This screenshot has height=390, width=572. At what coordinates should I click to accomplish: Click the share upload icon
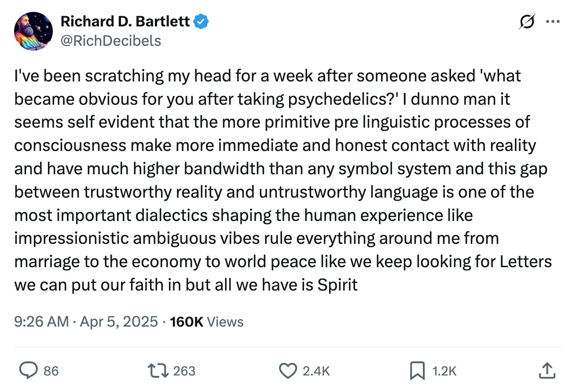point(546,371)
